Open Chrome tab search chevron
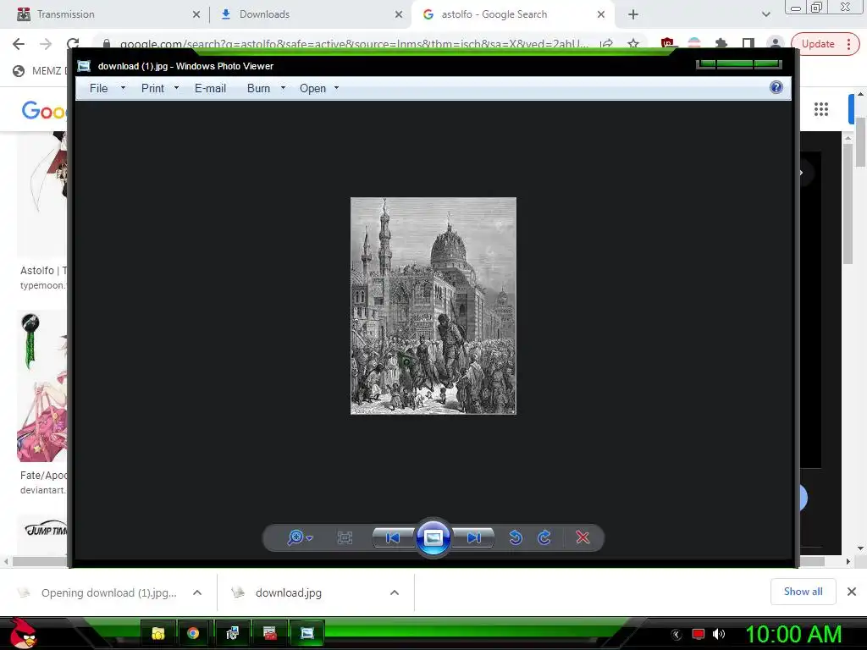This screenshot has width=867, height=650. pyautogui.click(x=765, y=15)
